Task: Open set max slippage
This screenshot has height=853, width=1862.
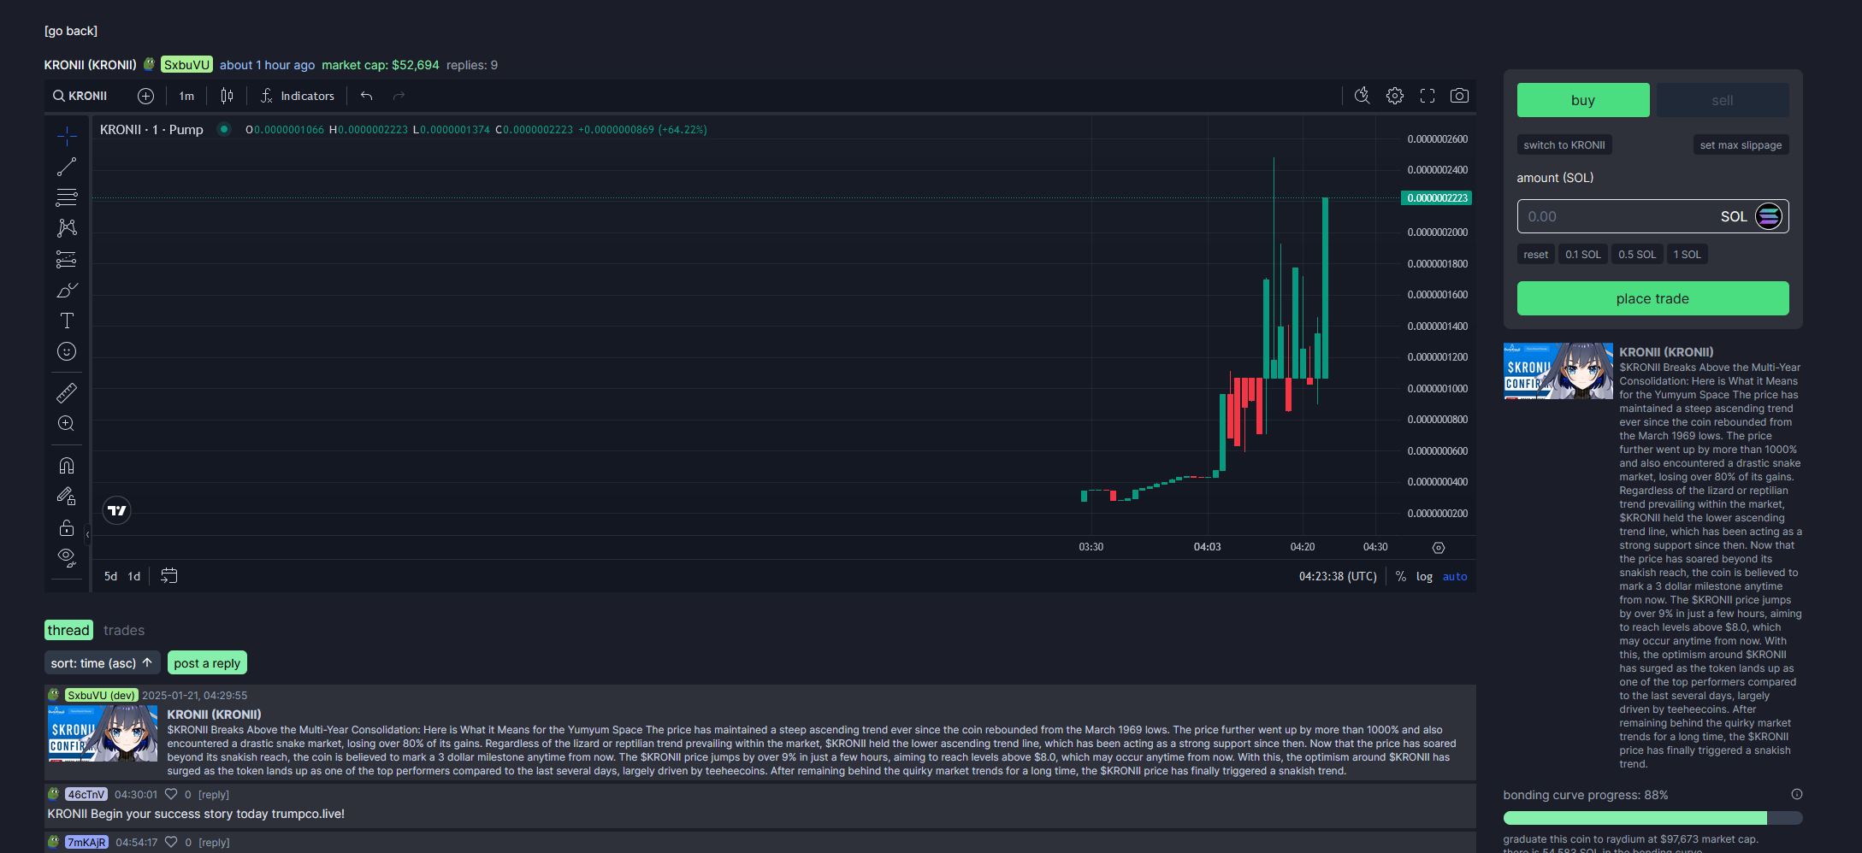Action: (x=1741, y=145)
